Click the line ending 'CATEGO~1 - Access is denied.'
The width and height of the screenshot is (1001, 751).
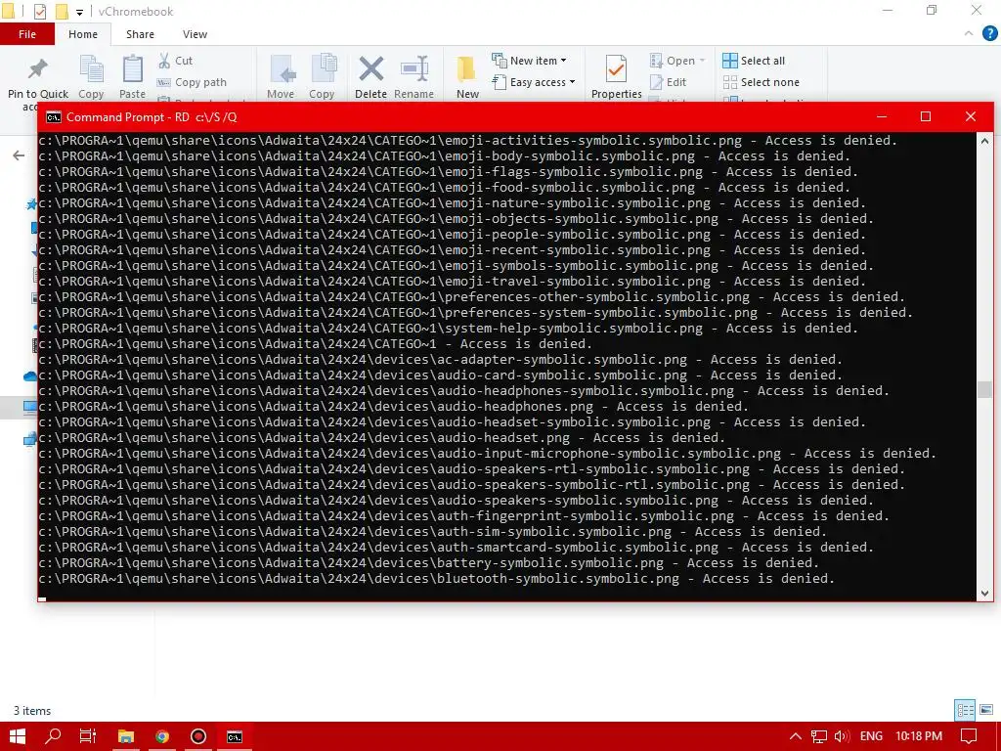click(316, 343)
